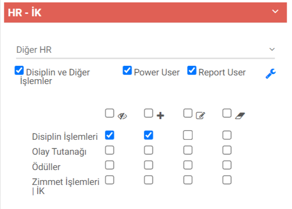Select all in the delete (eraser) column
Viewport: 292px width, 209px height.
[x=227, y=113]
